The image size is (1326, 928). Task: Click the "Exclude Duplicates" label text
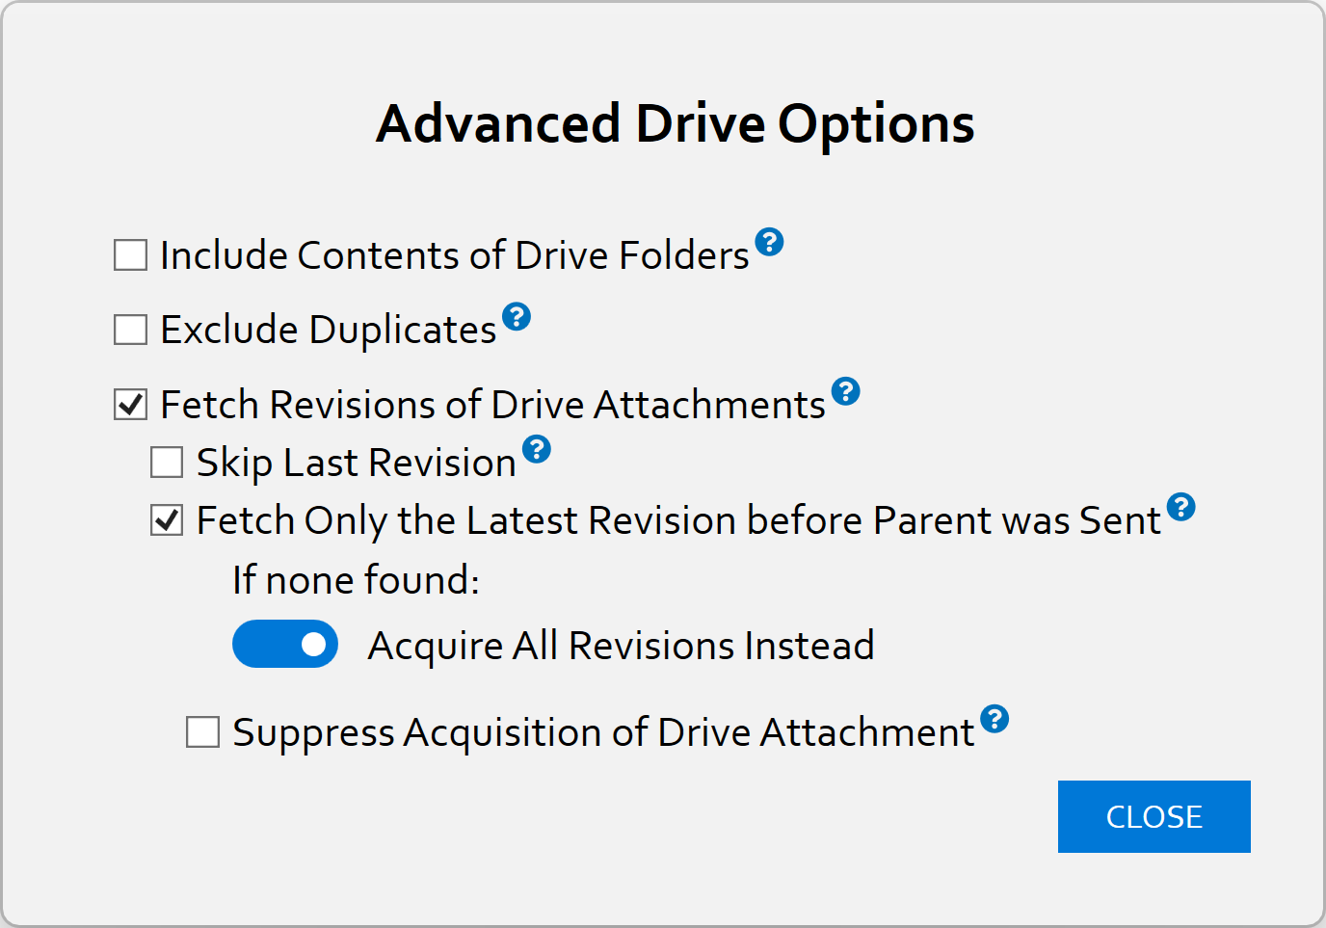[328, 331]
